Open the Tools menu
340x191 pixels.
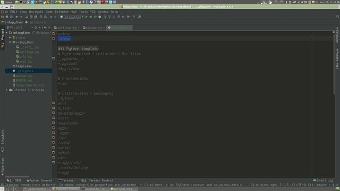tap(83, 12)
